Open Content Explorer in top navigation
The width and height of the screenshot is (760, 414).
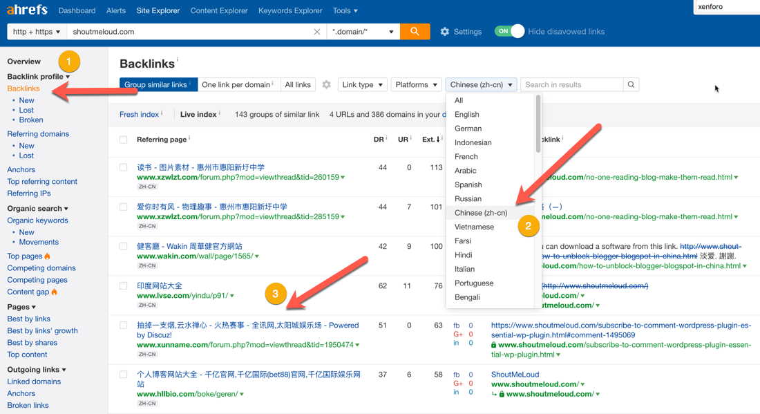pyautogui.click(x=219, y=10)
